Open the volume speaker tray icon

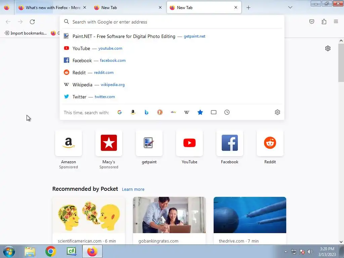tap(310, 252)
